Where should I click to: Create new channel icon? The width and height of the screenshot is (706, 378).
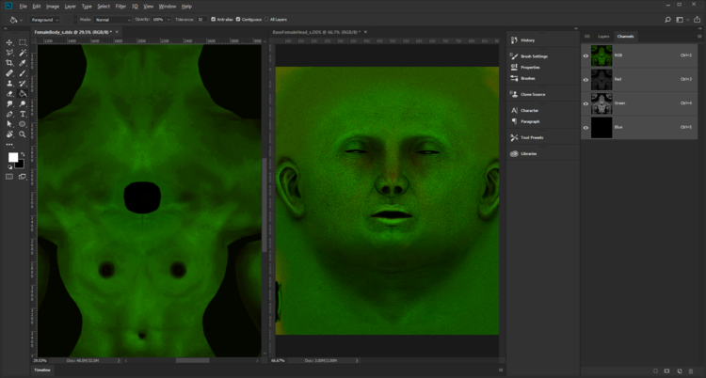[x=680, y=371]
